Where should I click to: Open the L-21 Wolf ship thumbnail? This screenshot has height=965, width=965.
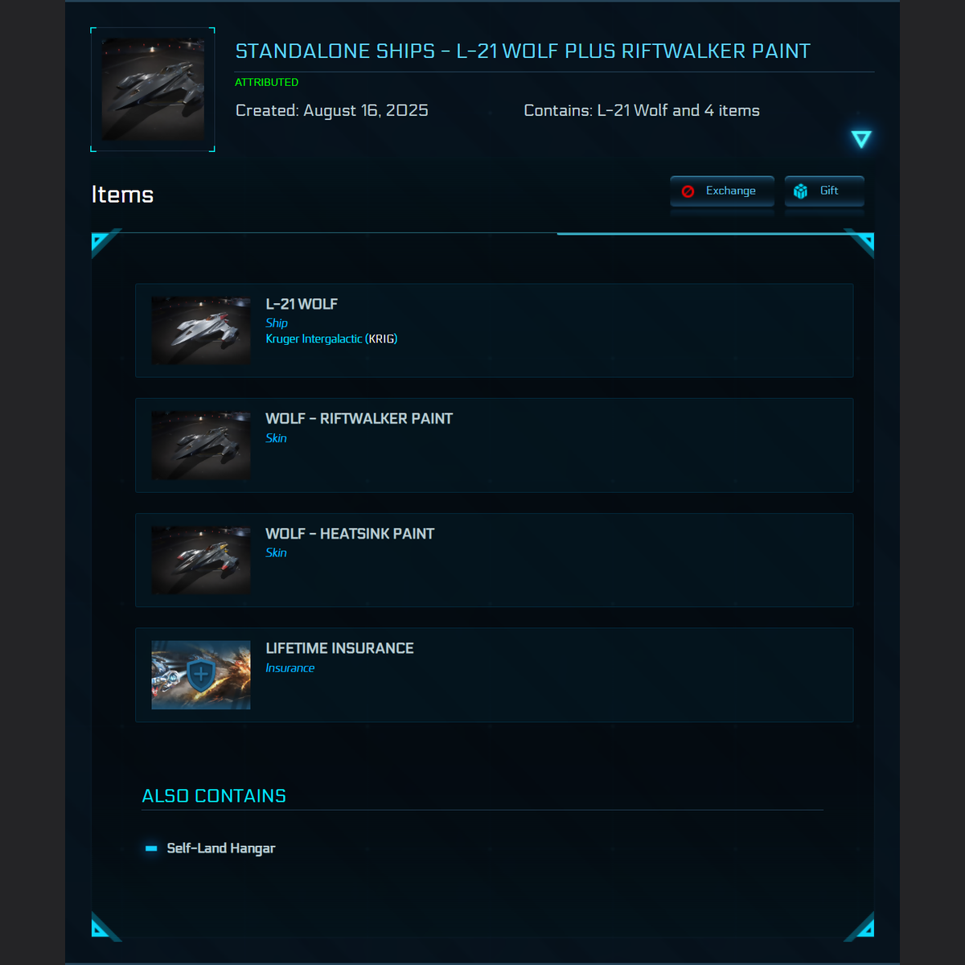point(201,331)
